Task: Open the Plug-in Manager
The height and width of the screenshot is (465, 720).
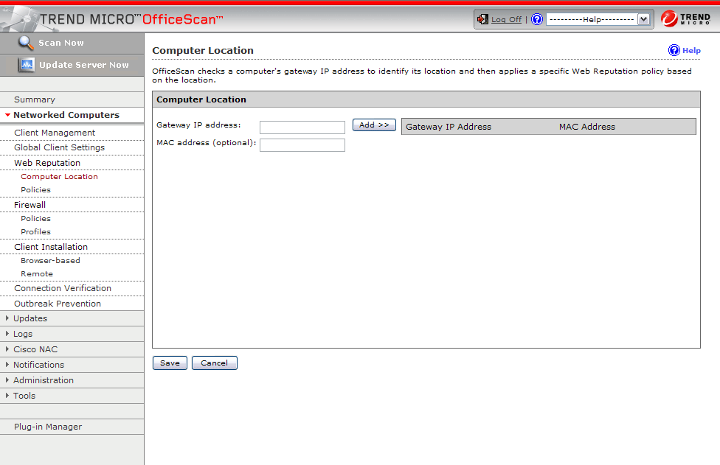Action: pos(48,427)
